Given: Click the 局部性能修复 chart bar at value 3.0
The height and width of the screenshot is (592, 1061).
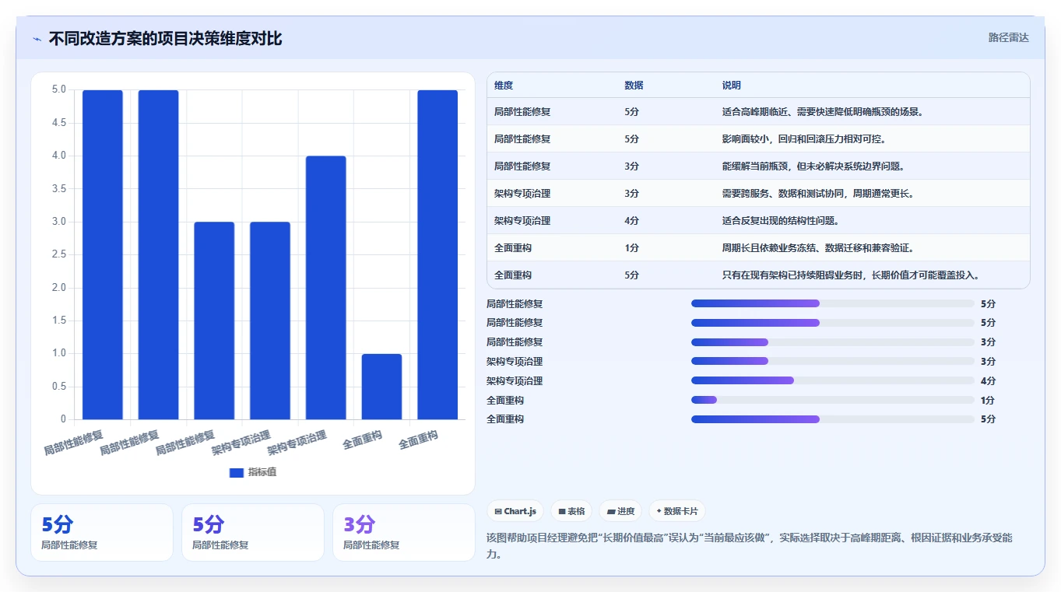Looking at the screenshot, I should click(214, 321).
